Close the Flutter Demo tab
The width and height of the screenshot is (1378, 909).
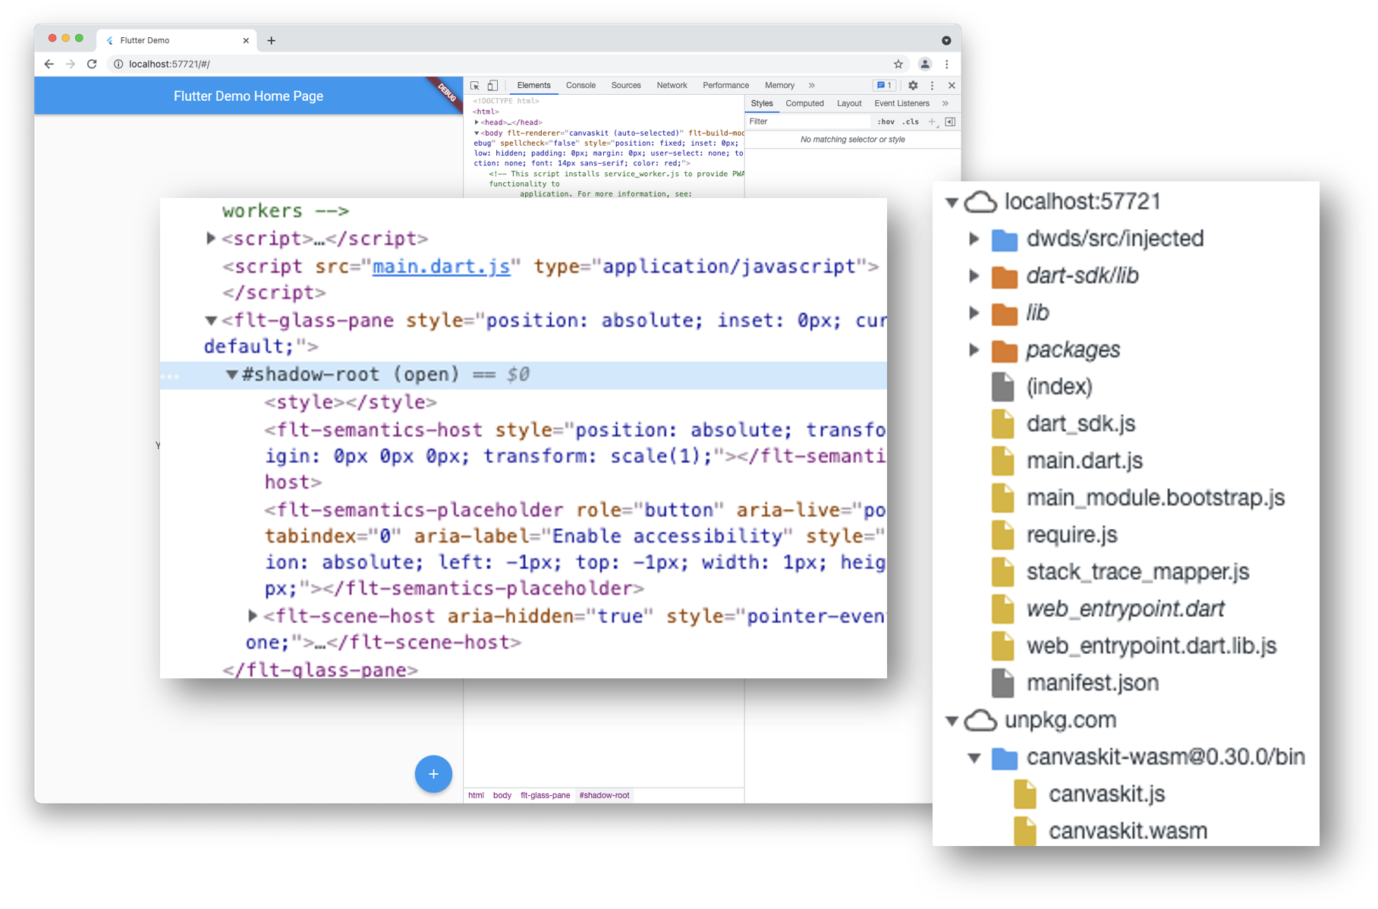coord(246,40)
